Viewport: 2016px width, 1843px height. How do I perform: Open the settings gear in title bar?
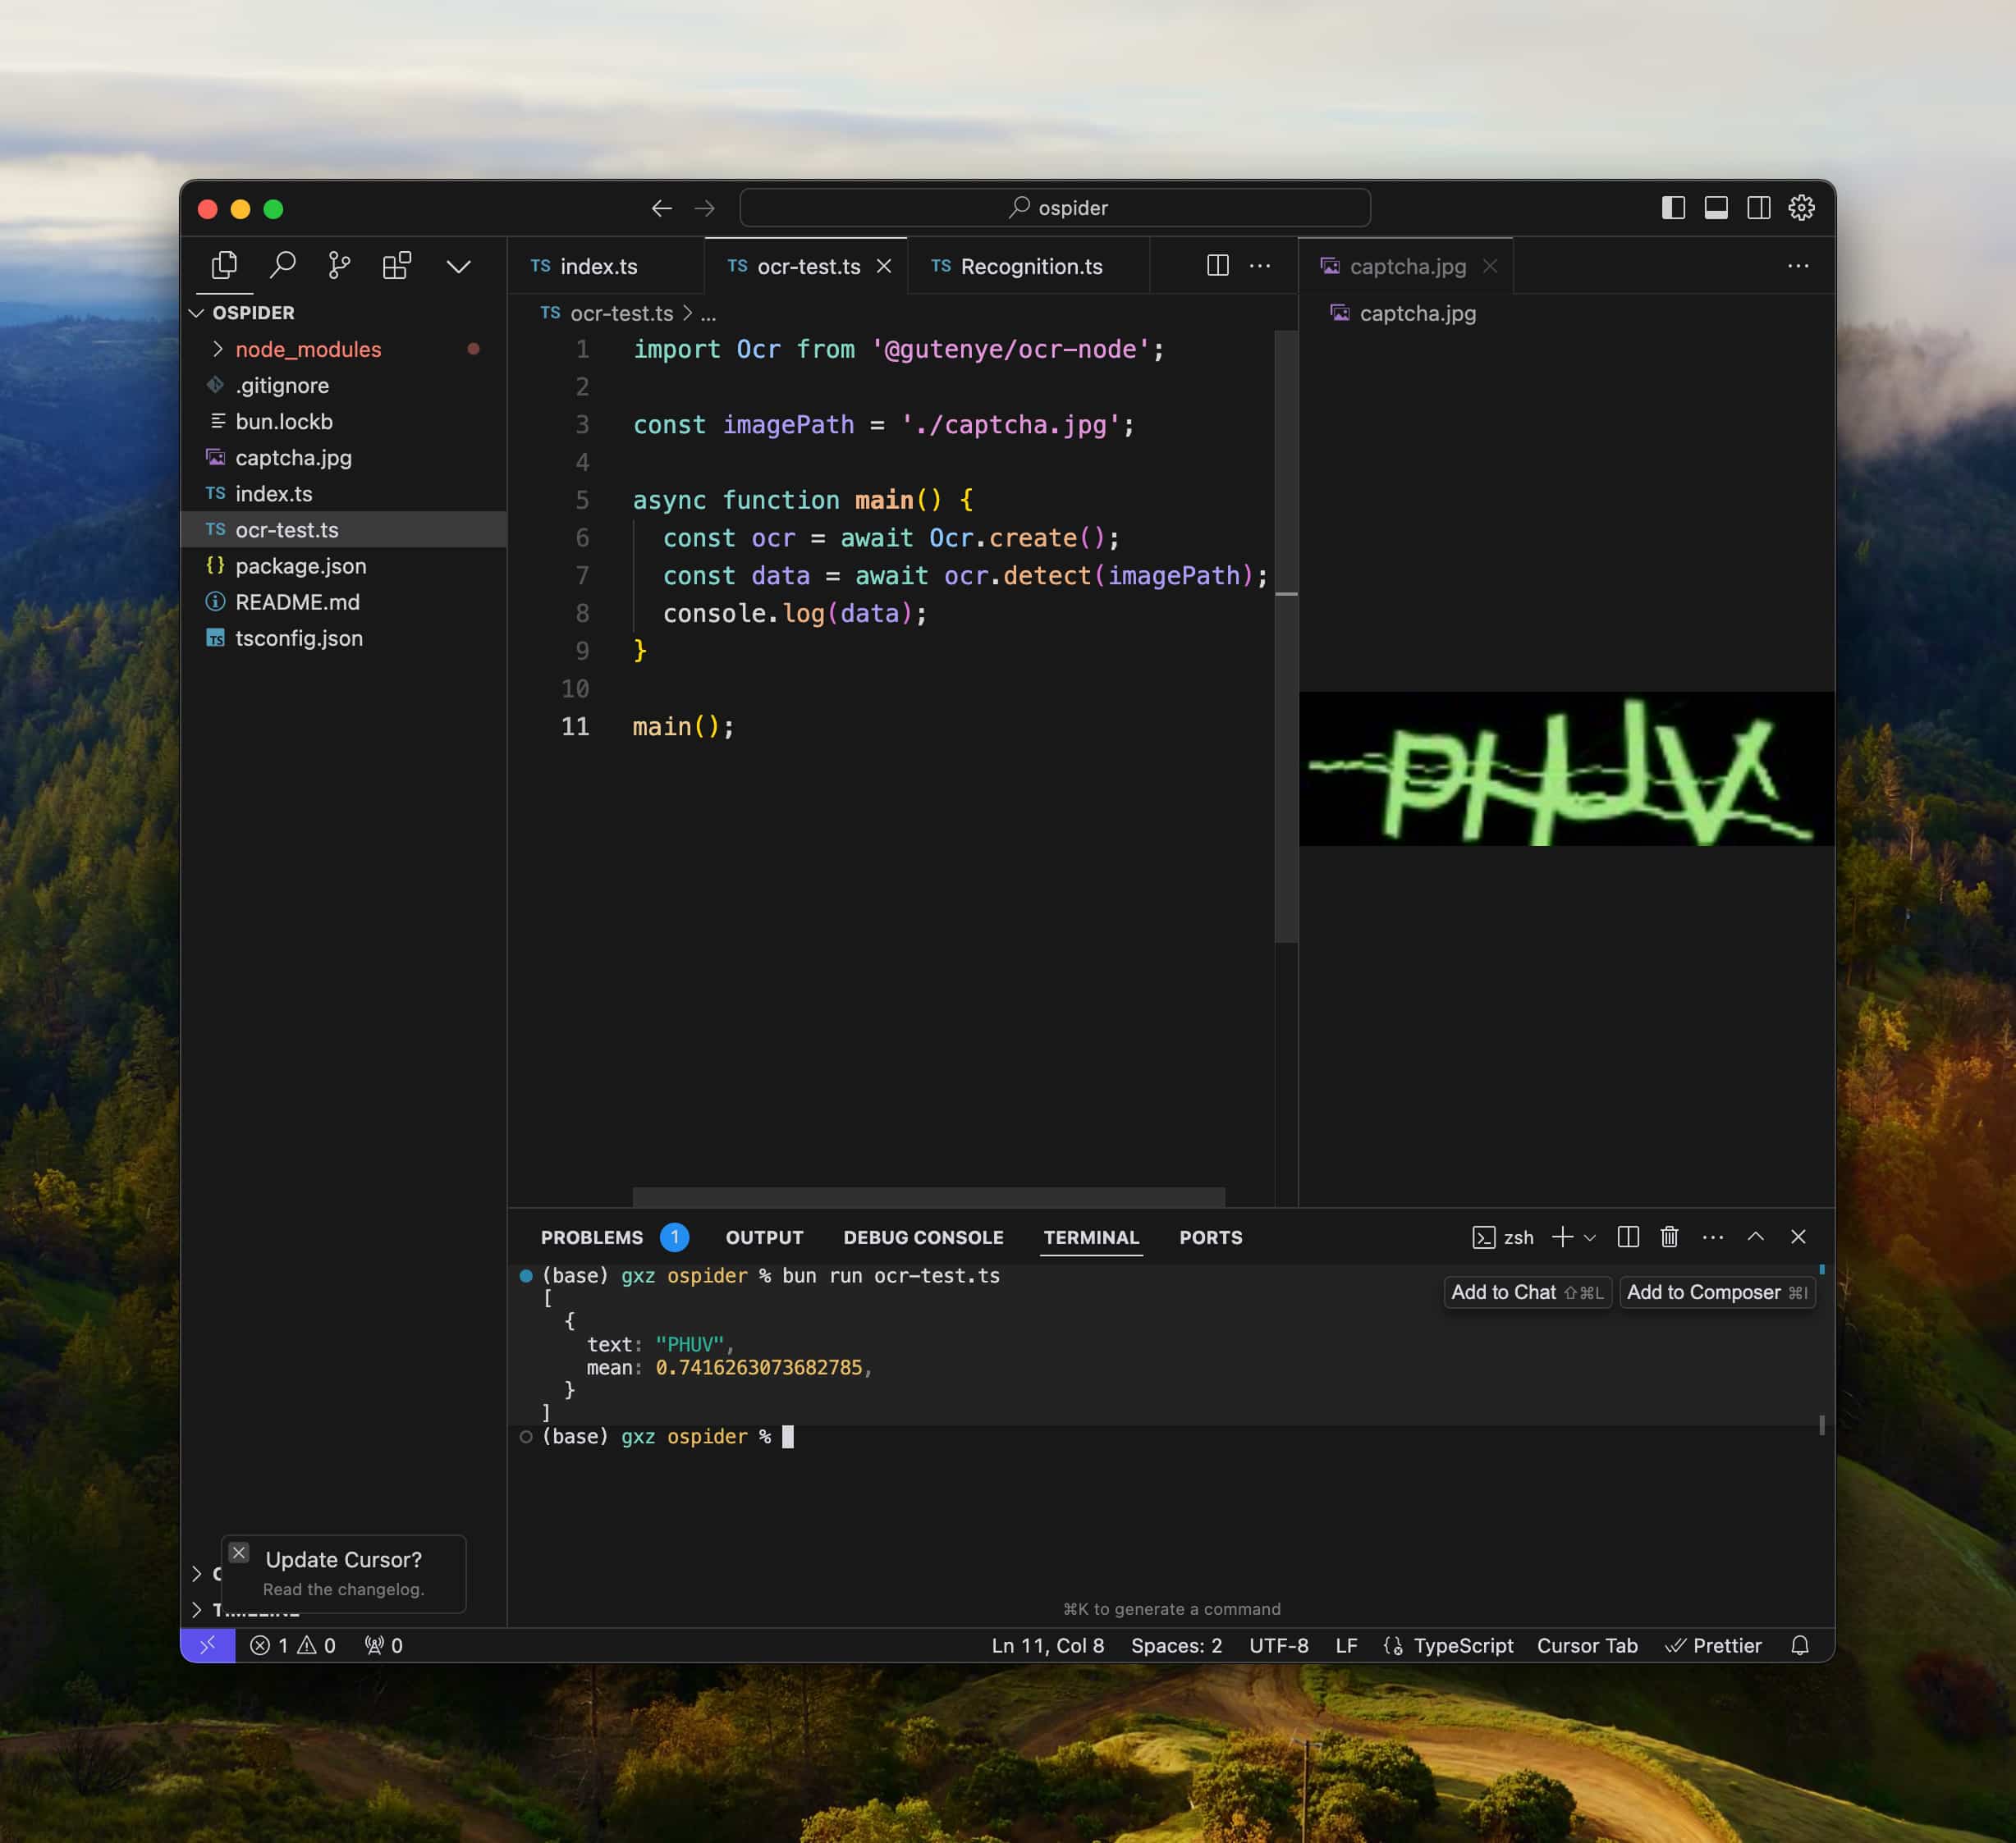1801,208
